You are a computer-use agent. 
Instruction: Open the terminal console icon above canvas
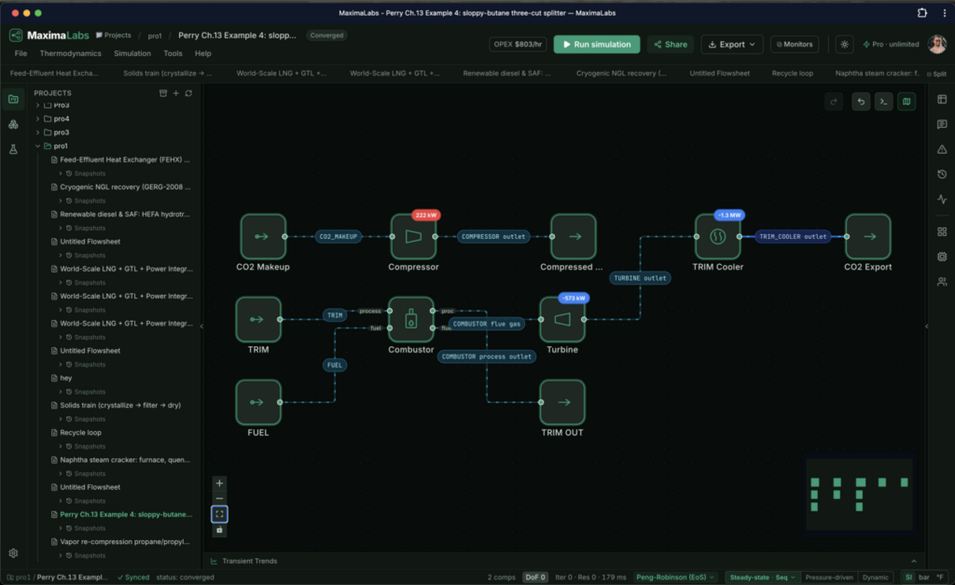pos(884,102)
